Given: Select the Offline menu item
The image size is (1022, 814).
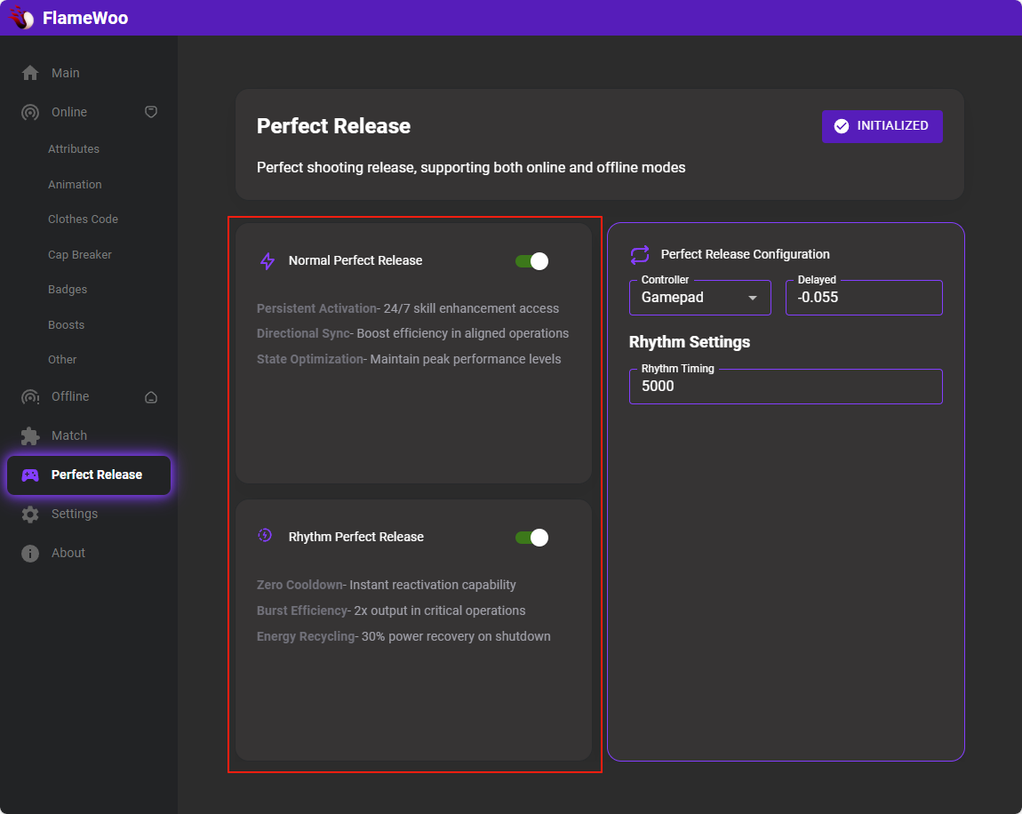Looking at the screenshot, I should [x=89, y=397].
